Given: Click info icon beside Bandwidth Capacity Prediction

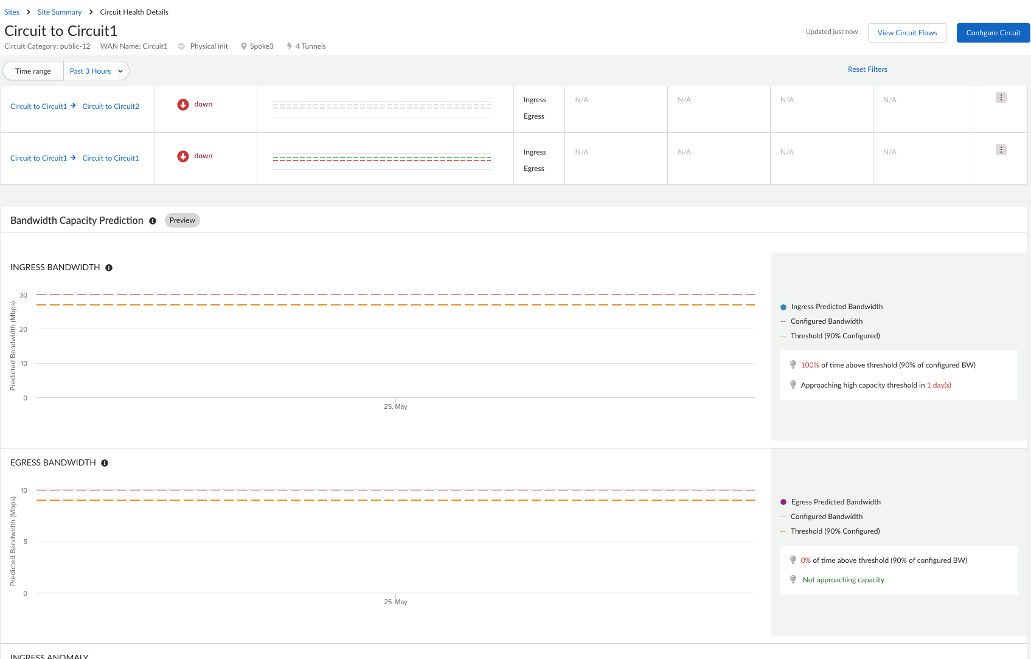Looking at the screenshot, I should pyautogui.click(x=153, y=221).
